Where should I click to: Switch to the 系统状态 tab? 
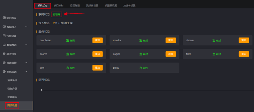tap(43, 6)
